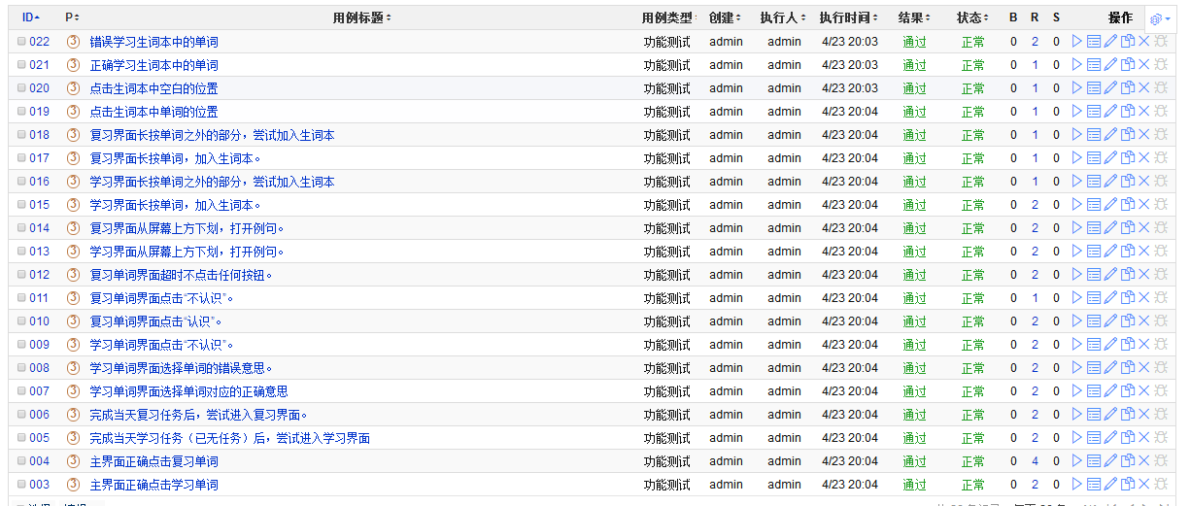Sort by 执行人 column header
The width and height of the screenshot is (1190, 506).
click(x=784, y=17)
